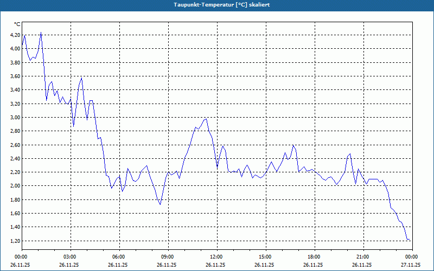Click the 26.11.25 date under the first 00:00
The width and height of the screenshot is (434, 271).
(x=20, y=264)
